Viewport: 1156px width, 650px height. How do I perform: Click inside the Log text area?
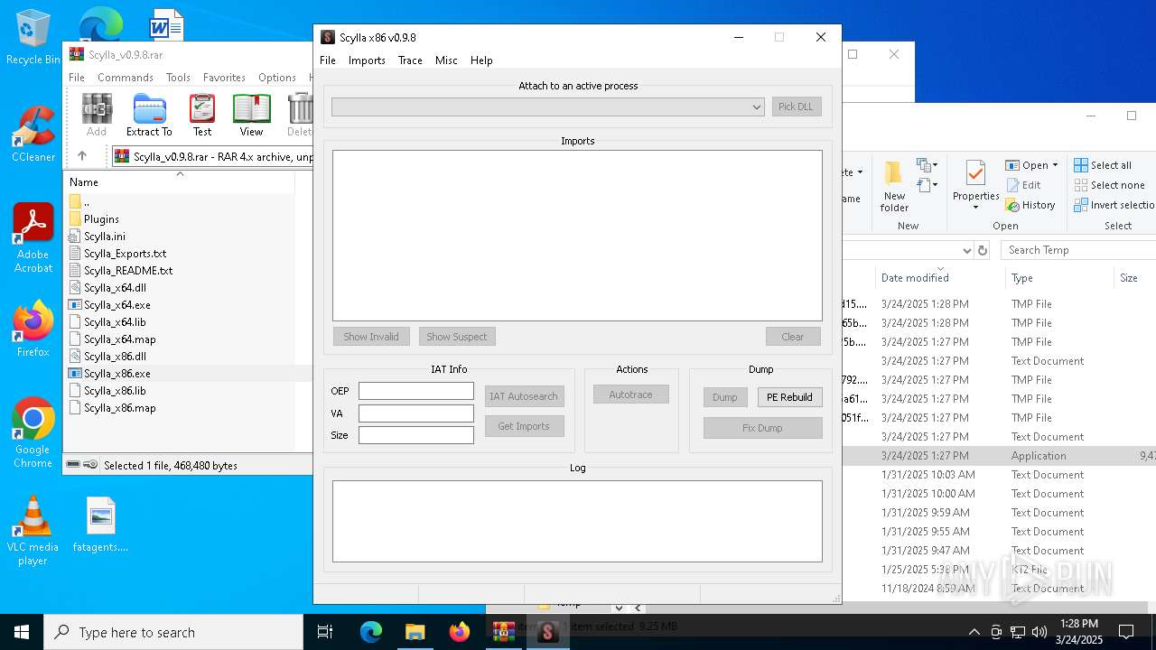coord(577,521)
